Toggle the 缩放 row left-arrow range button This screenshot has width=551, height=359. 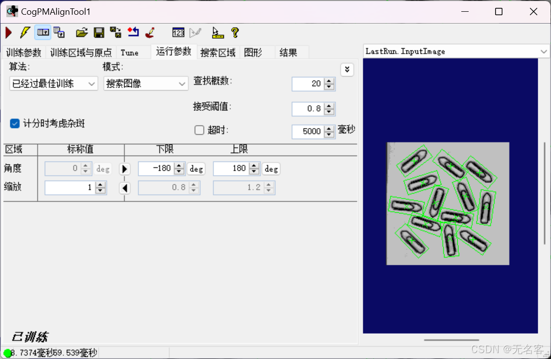[125, 188]
